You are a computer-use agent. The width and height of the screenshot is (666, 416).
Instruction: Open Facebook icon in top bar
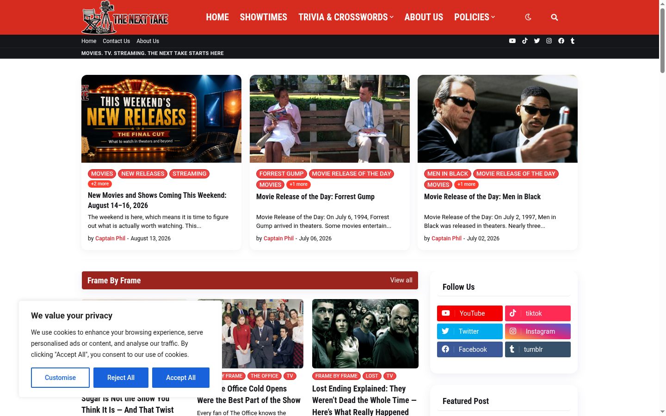[x=561, y=41]
